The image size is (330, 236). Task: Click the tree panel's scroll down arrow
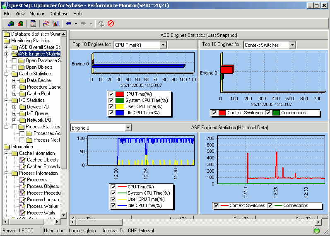[64, 215]
